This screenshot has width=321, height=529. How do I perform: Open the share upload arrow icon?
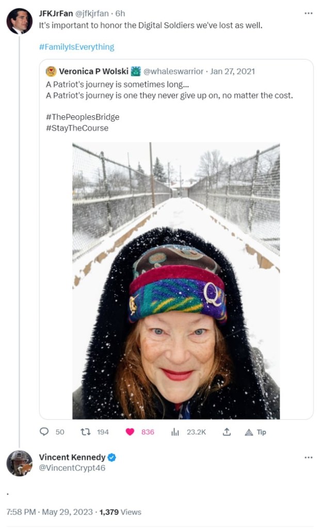227,432
